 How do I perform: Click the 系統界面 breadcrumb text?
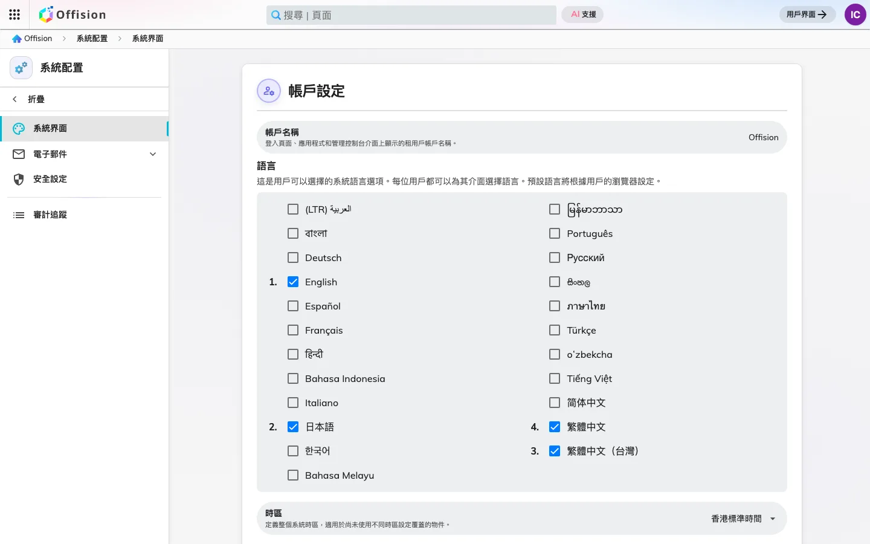147,39
